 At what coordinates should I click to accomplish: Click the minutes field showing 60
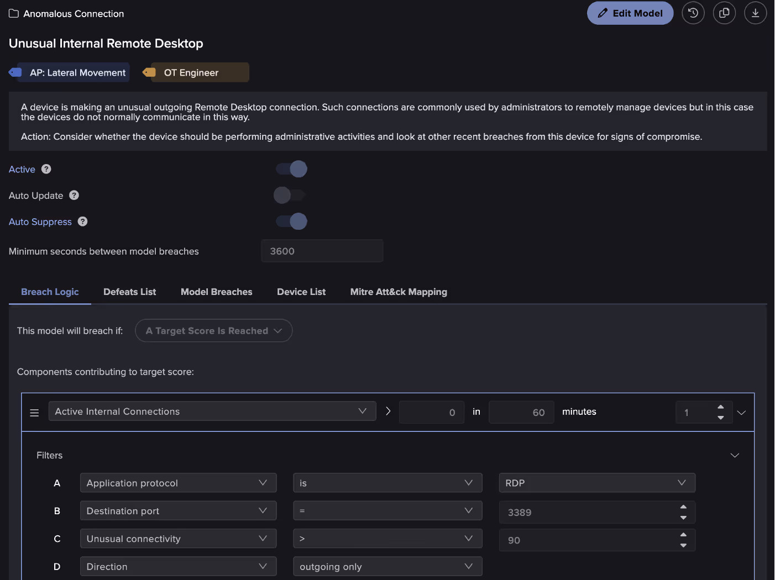[521, 412]
